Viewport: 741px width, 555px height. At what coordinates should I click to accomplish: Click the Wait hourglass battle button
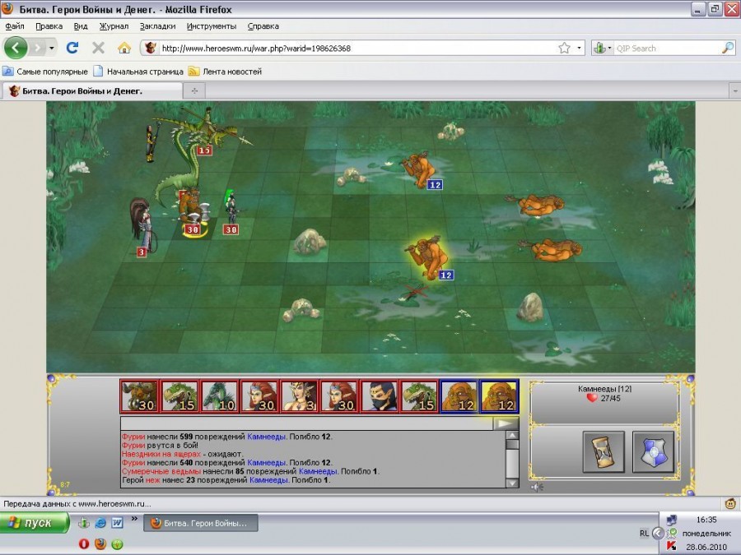click(604, 451)
